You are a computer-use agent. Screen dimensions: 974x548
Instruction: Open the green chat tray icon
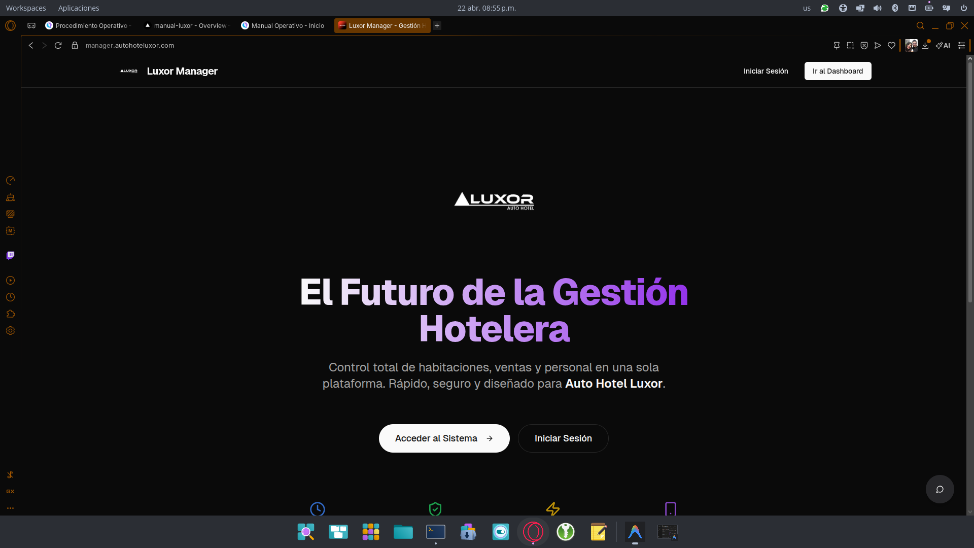point(825,8)
